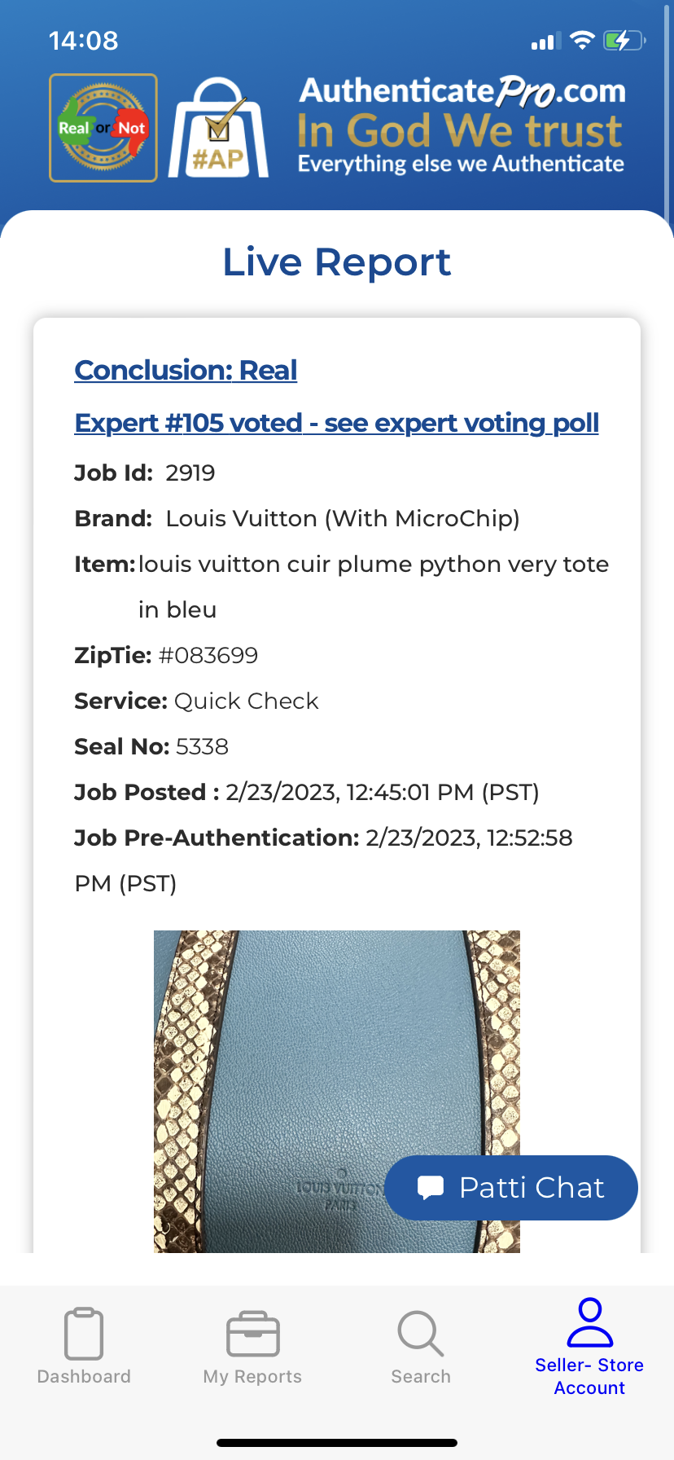Screen dimensions: 674x1460
Task: Open Seller- Store Account person icon
Action: tap(589, 1322)
